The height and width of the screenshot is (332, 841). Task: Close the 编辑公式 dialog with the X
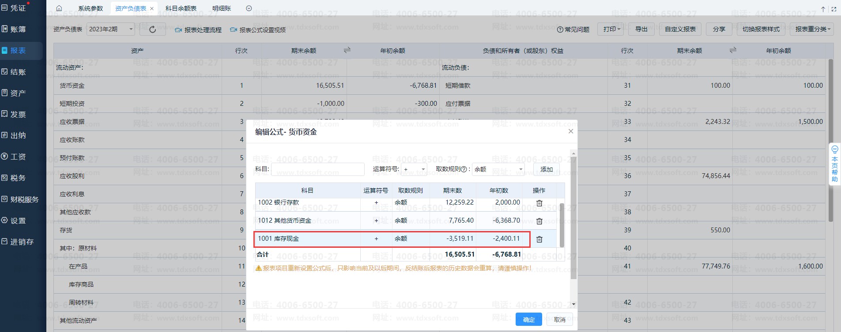pyautogui.click(x=570, y=131)
